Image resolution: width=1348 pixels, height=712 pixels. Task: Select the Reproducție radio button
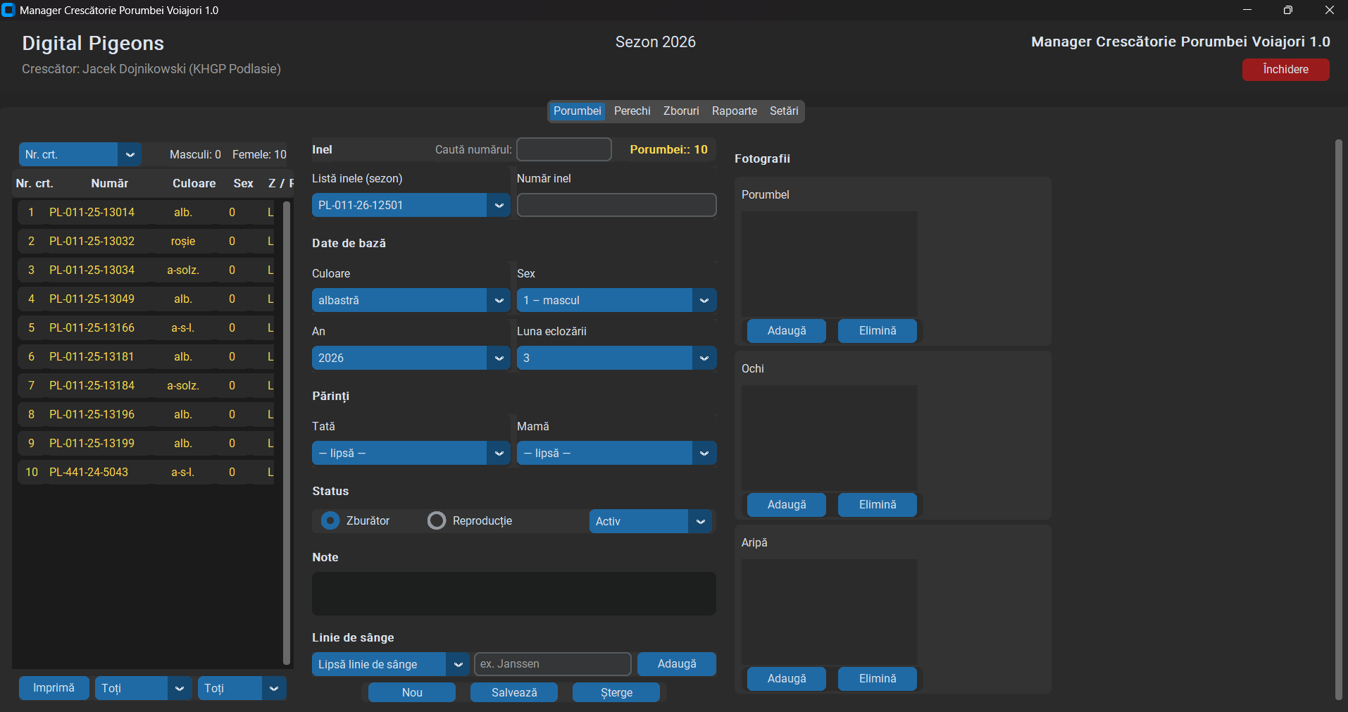(437, 520)
